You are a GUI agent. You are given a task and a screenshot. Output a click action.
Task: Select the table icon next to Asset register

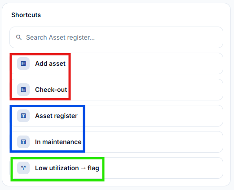click(x=23, y=116)
